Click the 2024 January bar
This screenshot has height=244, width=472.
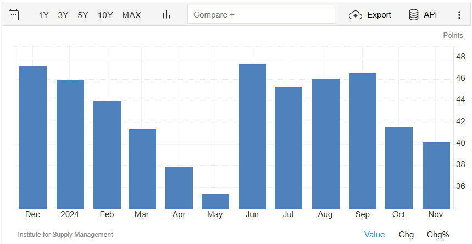coord(70,145)
